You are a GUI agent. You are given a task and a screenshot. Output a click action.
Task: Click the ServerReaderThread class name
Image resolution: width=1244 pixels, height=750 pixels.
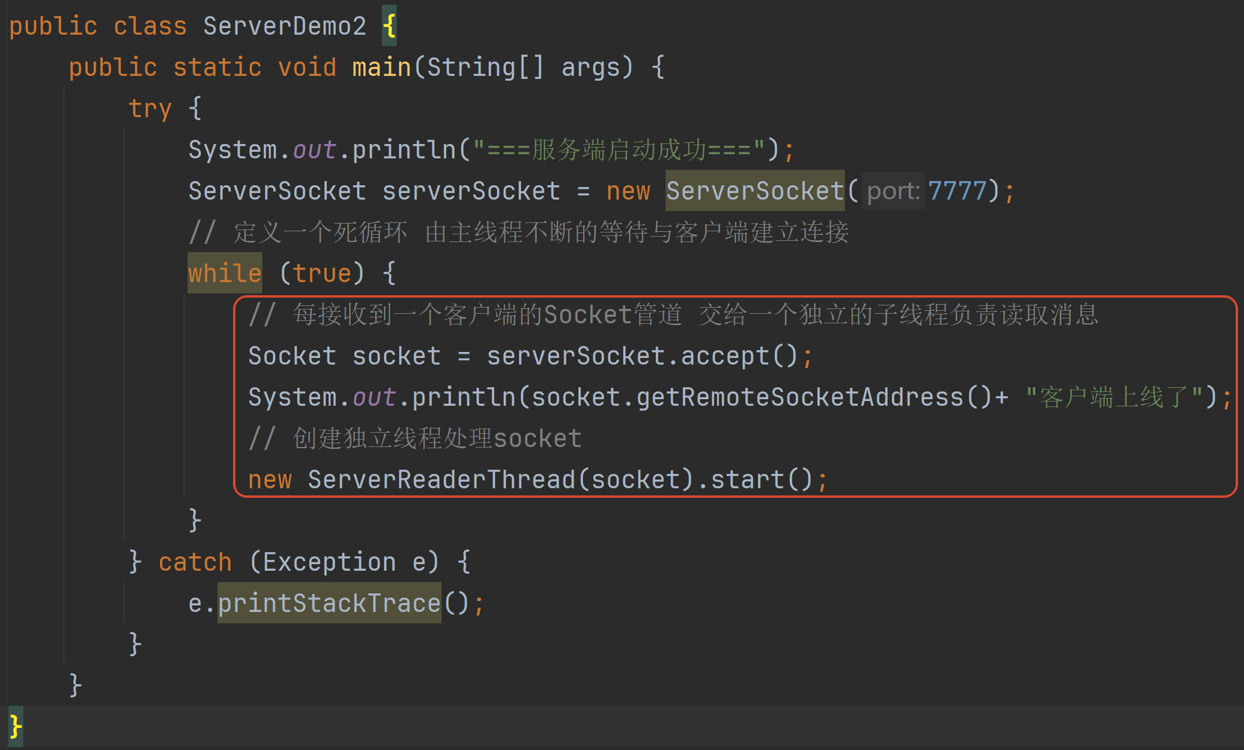pyautogui.click(x=441, y=480)
